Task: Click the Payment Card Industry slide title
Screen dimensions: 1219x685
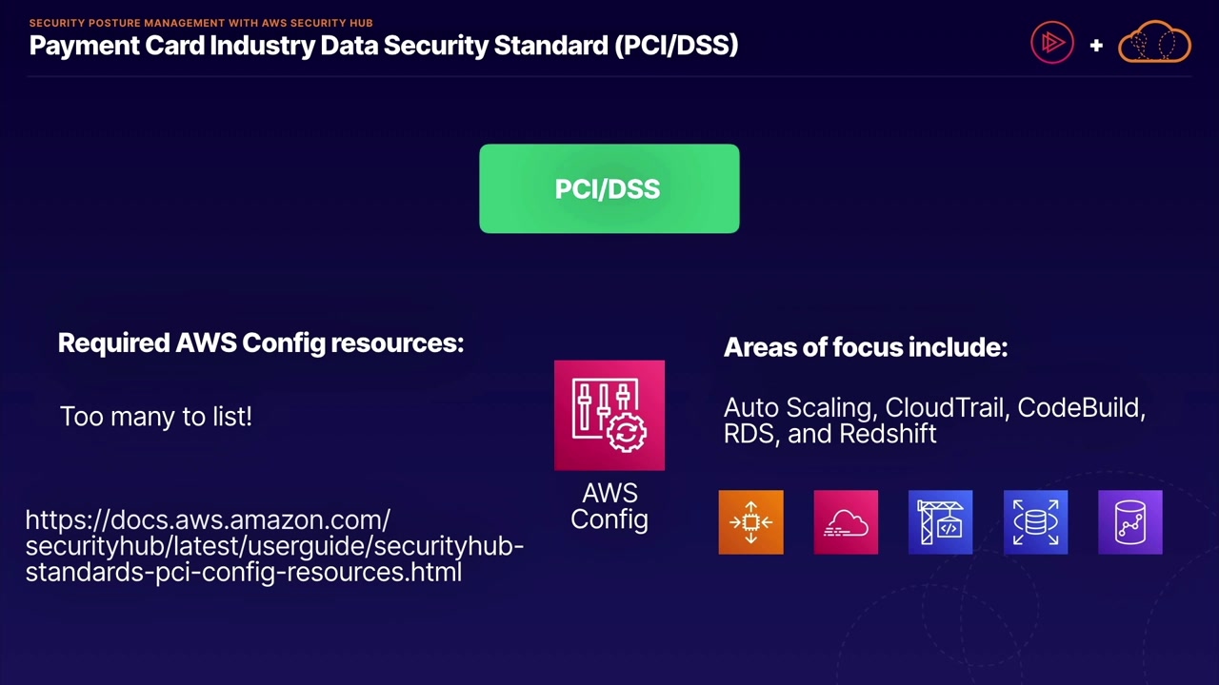Action: click(384, 45)
